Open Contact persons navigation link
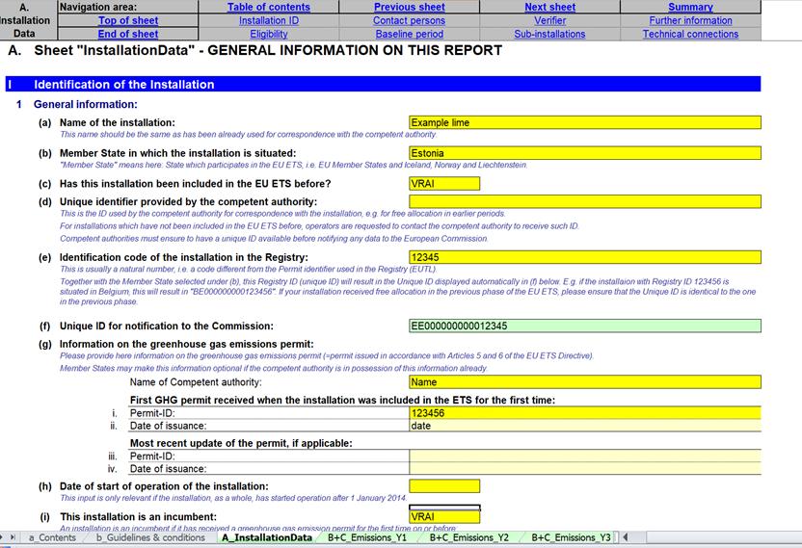 click(409, 20)
